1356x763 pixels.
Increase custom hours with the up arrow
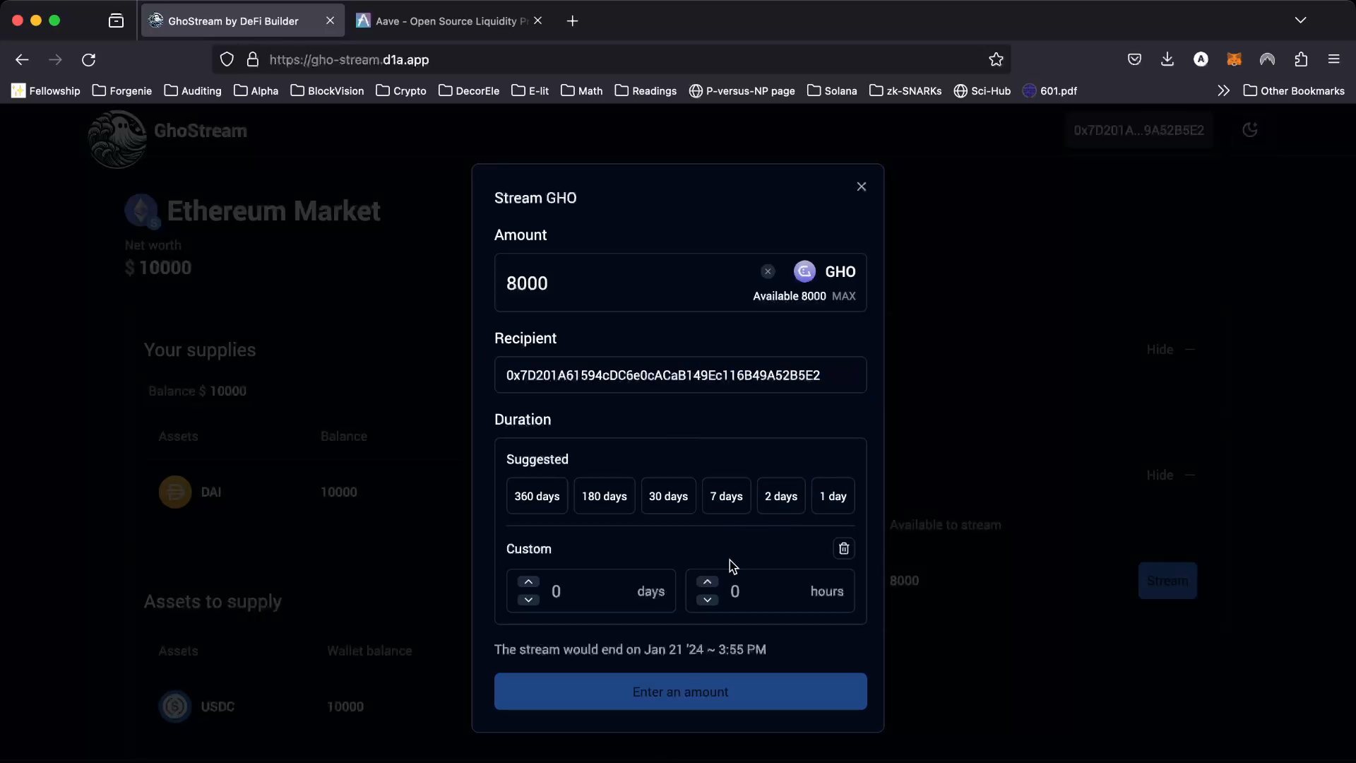(707, 581)
